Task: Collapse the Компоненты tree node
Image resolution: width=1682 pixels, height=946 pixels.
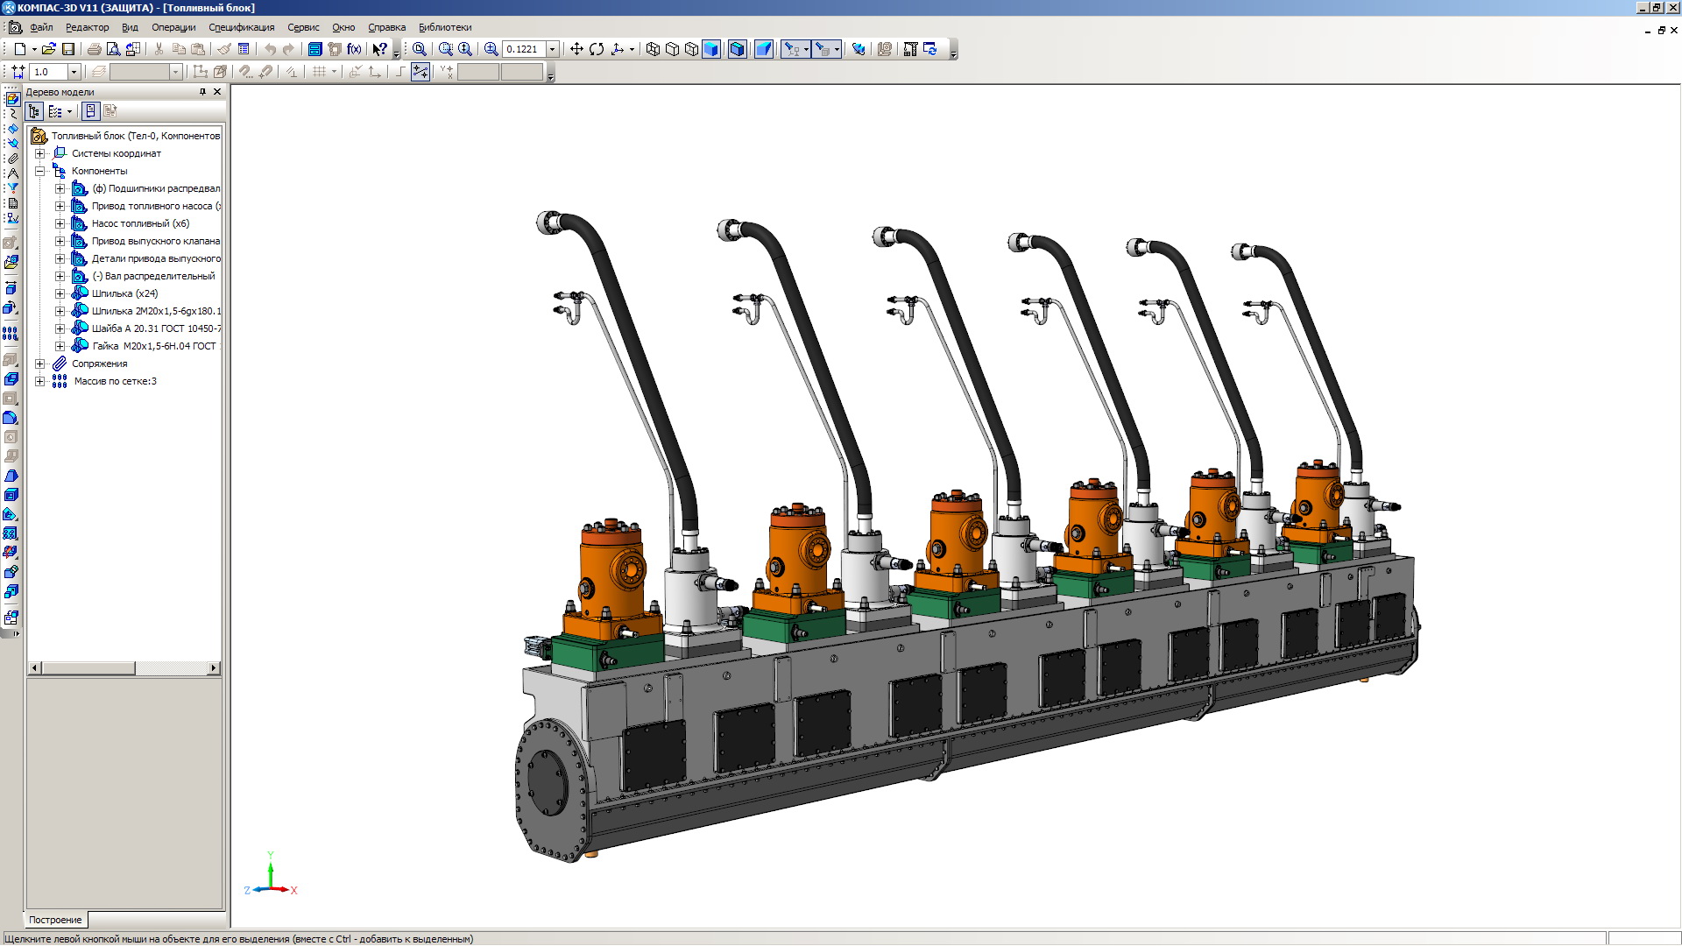Action: [x=39, y=171]
